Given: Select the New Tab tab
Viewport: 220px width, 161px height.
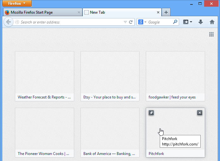Looking at the screenshot, I should click(x=122, y=12).
